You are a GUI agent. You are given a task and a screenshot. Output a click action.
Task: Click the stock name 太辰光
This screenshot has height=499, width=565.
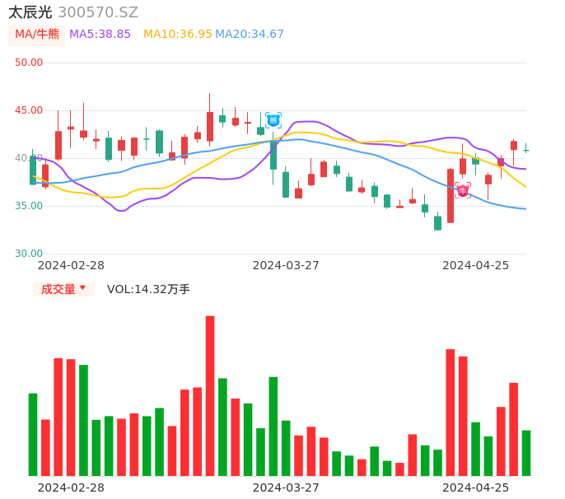[x=30, y=12]
